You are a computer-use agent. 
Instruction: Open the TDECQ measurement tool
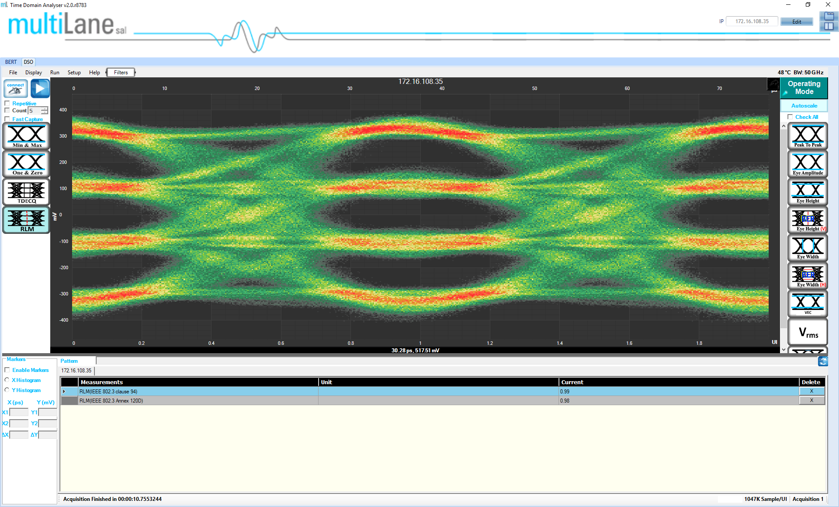27,192
